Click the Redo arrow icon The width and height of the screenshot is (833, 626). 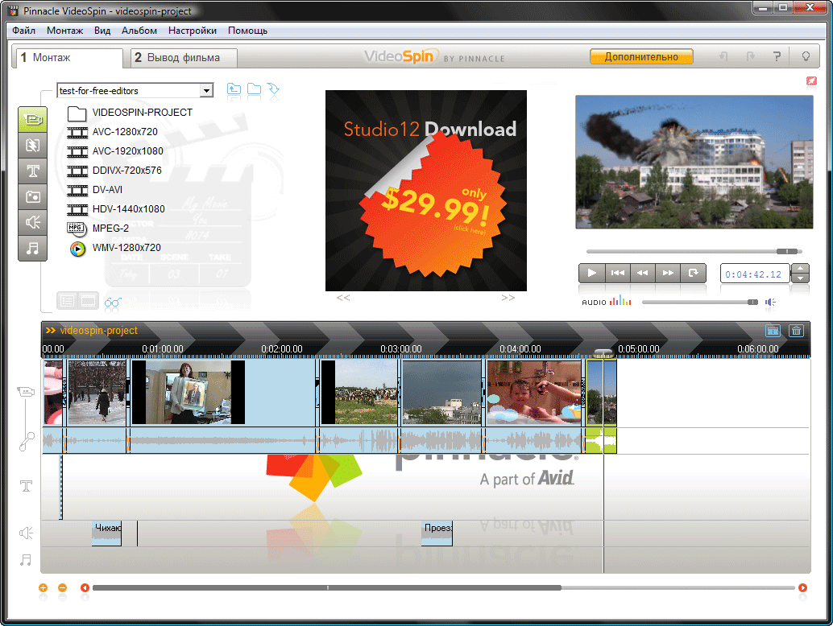(x=750, y=56)
